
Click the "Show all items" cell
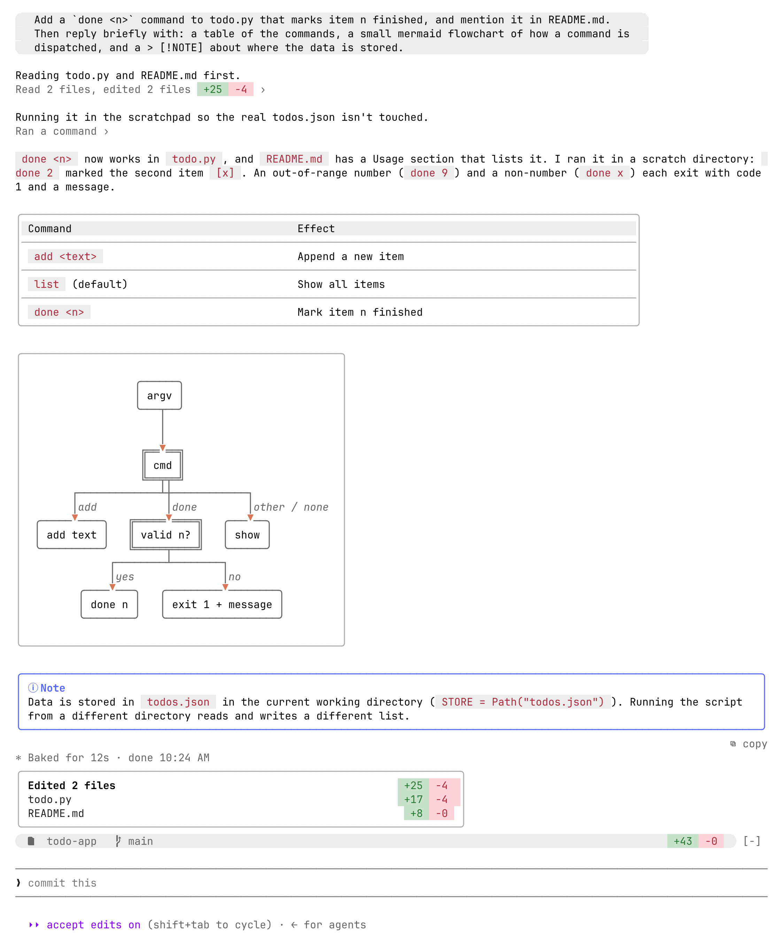click(341, 284)
